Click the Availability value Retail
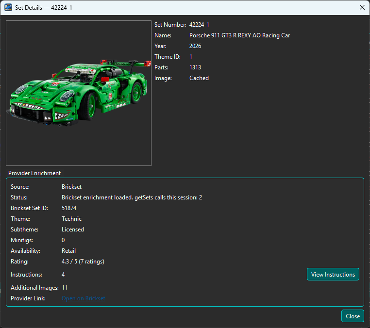This screenshot has width=370, height=328. coord(68,251)
